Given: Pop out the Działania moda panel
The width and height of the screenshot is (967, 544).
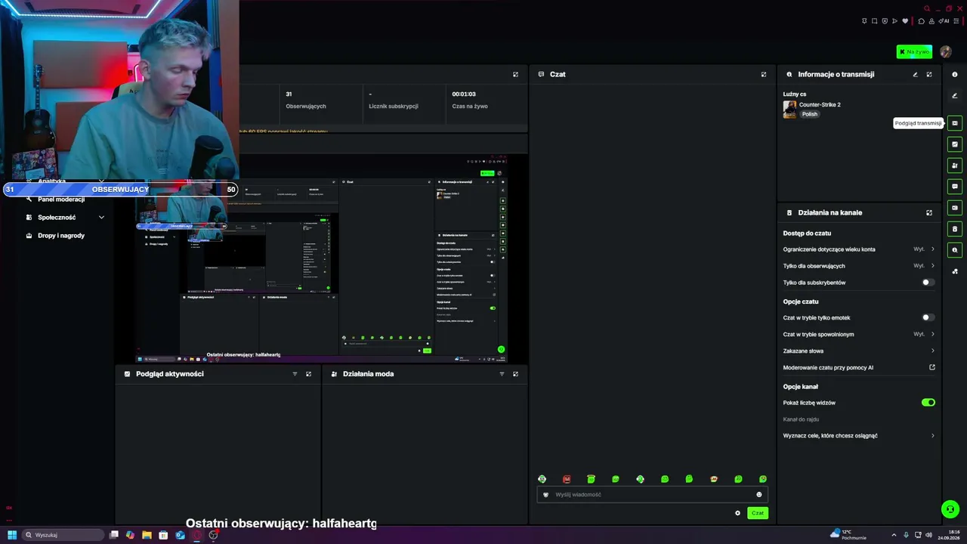Looking at the screenshot, I should pos(515,374).
